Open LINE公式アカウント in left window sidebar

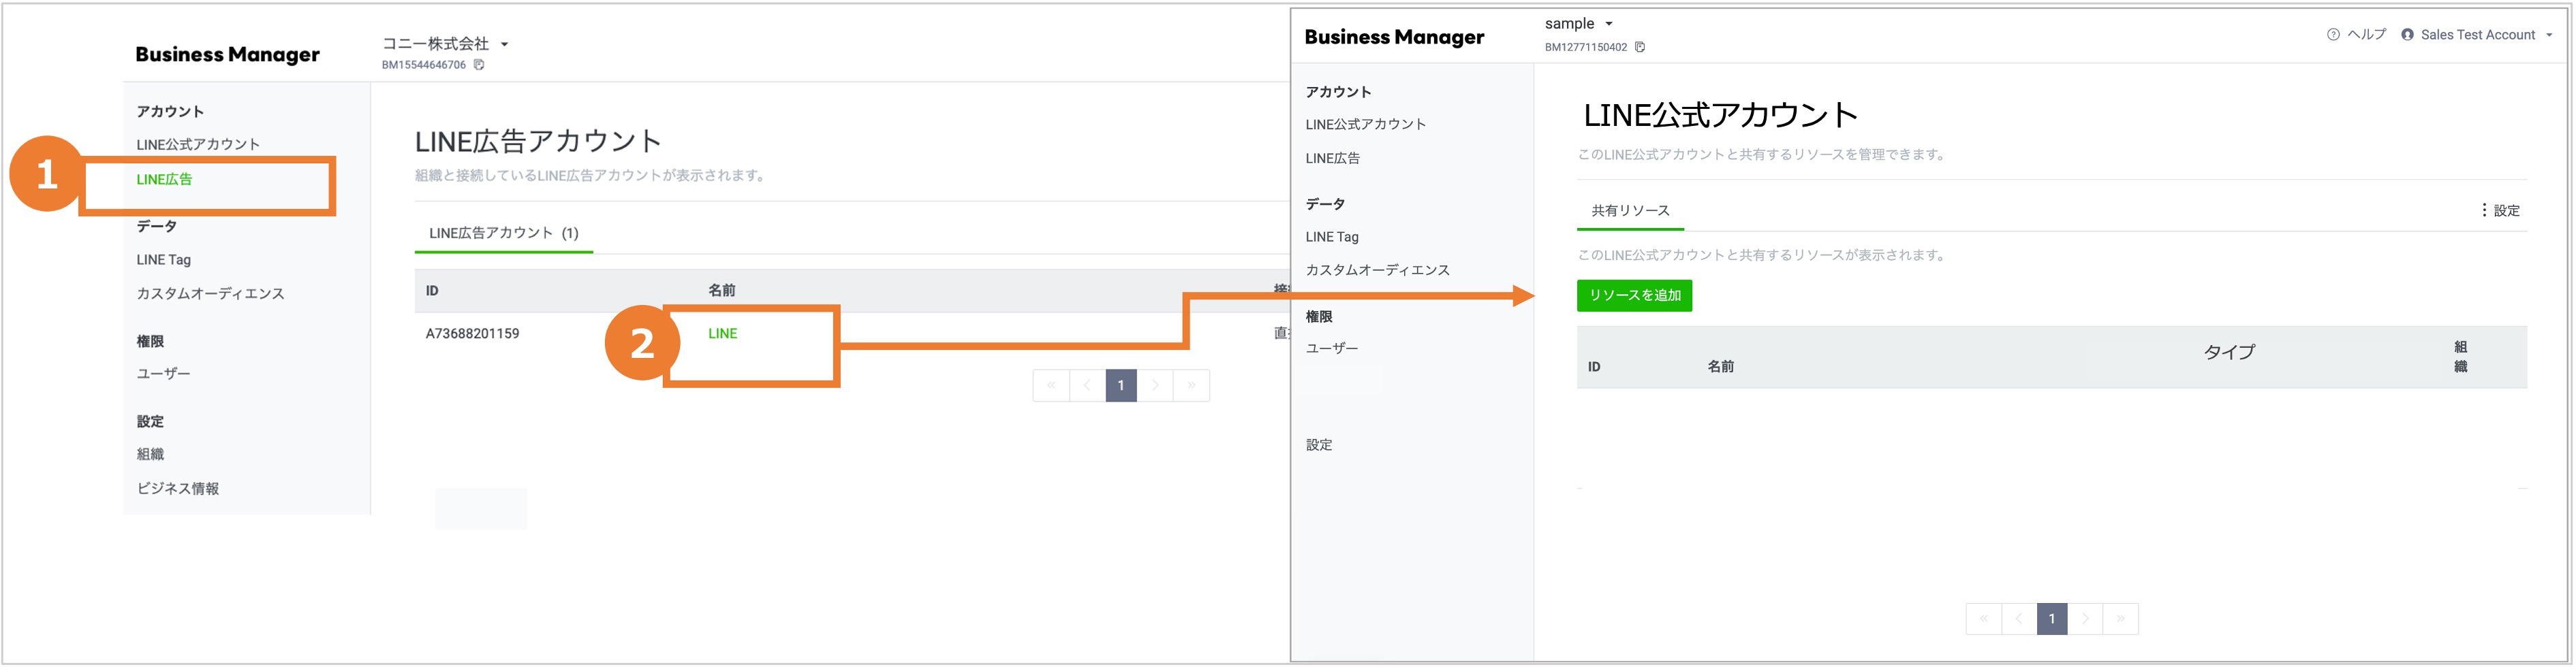pos(198,145)
